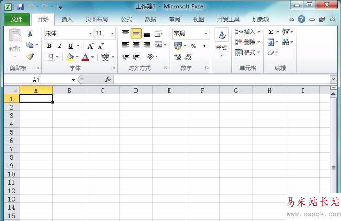This screenshot has width=341, height=221.
Task: Click the Copy icon in clipboard group
Action: point(30,45)
